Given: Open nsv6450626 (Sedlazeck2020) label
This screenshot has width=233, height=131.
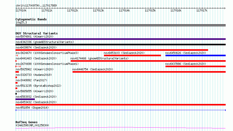Looking at the screenshot, I should pos(186,53).
